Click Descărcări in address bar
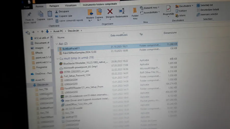Screen dimensions: 230x129 (73, 31)
